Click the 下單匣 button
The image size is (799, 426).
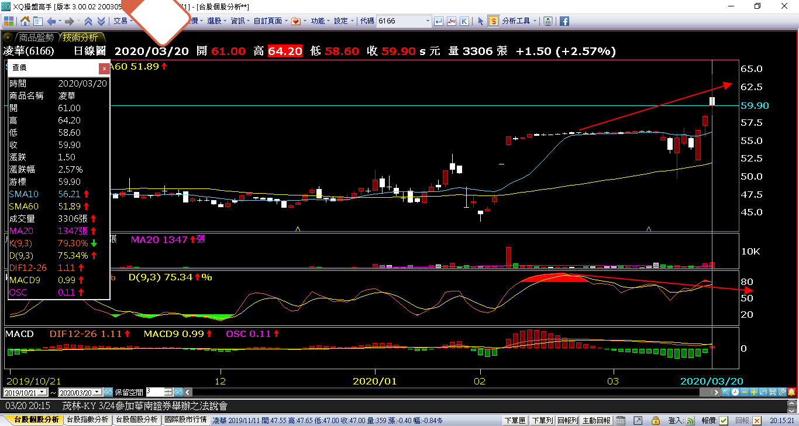[x=515, y=420]
